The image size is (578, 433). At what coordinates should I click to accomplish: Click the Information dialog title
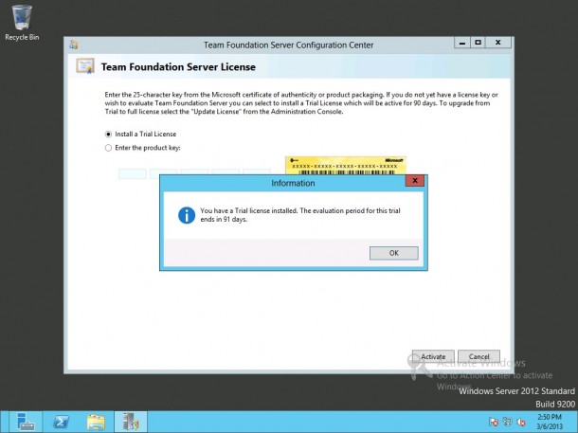[293, 183]
